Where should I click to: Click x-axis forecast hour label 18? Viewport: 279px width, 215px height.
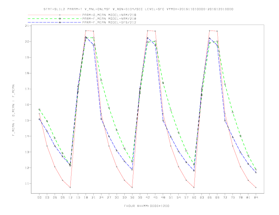[86, 197]
